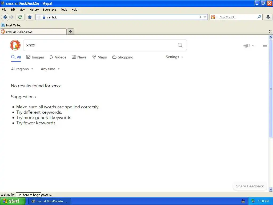
Task: Switch to the Videos tab
Action: [x=58, y=57]
